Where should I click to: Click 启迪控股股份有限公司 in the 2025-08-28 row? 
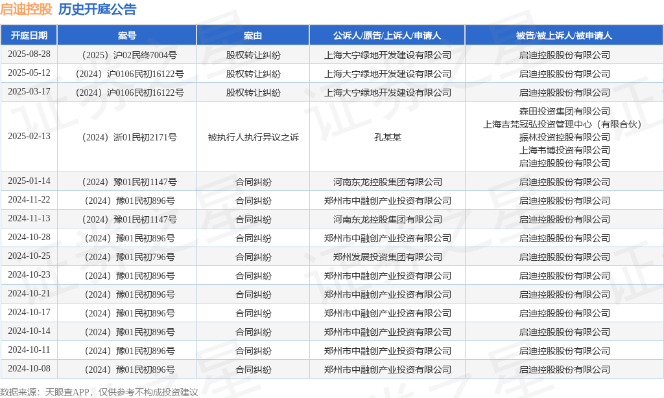click(x=564, y=55)
